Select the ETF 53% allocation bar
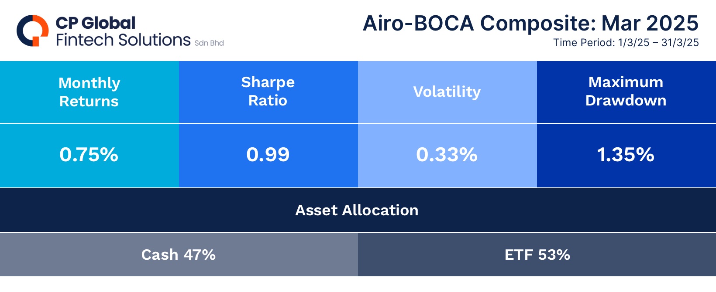 click(x=537, y=255)
